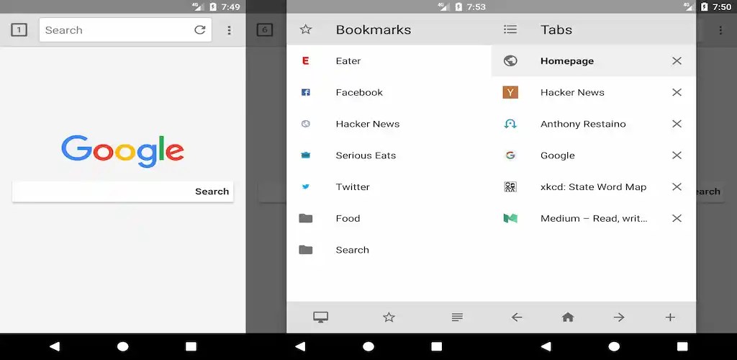
Task: Tap Android home button on first screen
Action: click(x=122, y=346)
